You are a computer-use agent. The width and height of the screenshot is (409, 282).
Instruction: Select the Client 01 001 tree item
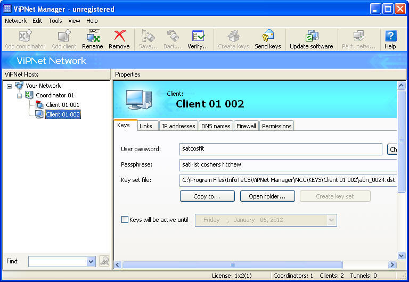click(63, 105)
